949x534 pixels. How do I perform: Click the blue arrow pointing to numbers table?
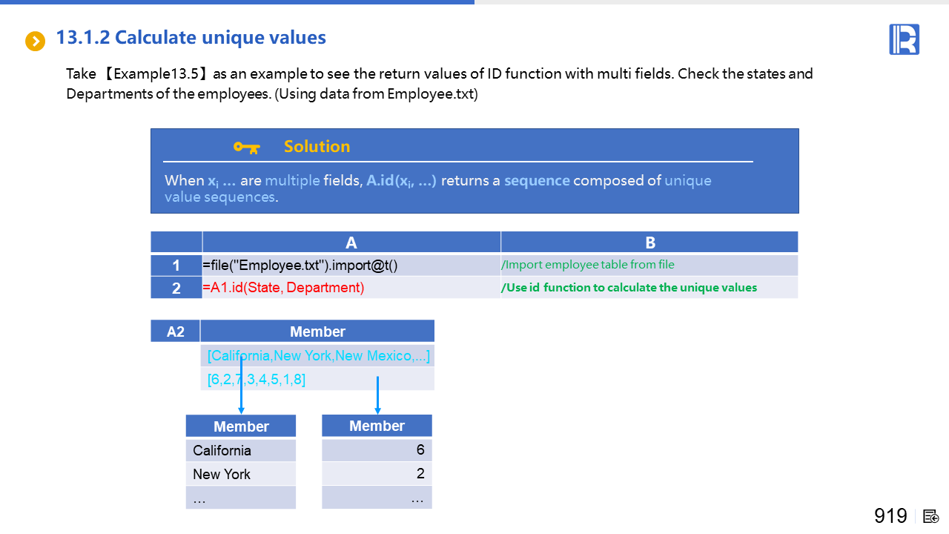pos(378,395)
